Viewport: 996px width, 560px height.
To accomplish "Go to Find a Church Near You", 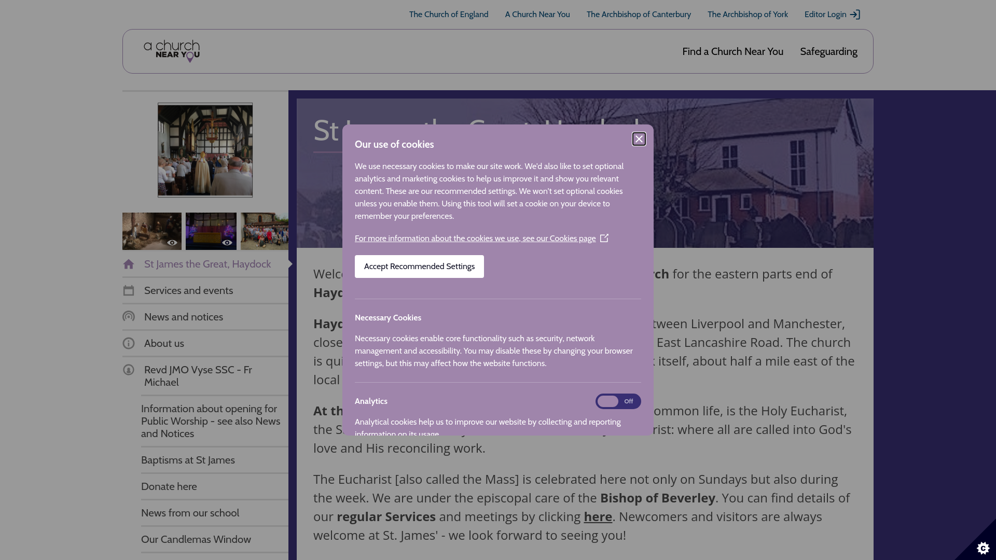I will tap(732, 51).
